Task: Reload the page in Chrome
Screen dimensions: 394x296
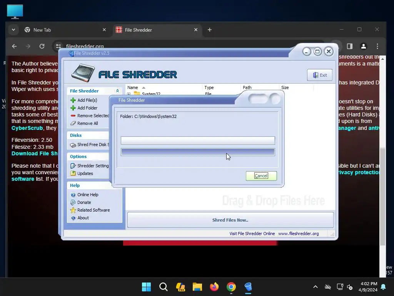Action: click(x=42, y=46)
